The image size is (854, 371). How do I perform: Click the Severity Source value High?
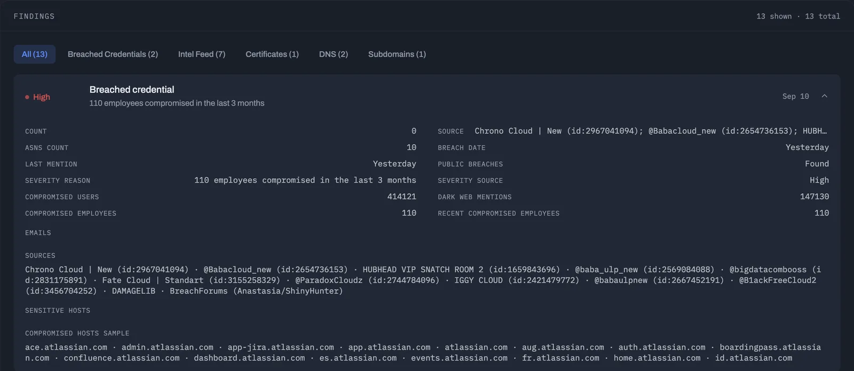(819, 180)
